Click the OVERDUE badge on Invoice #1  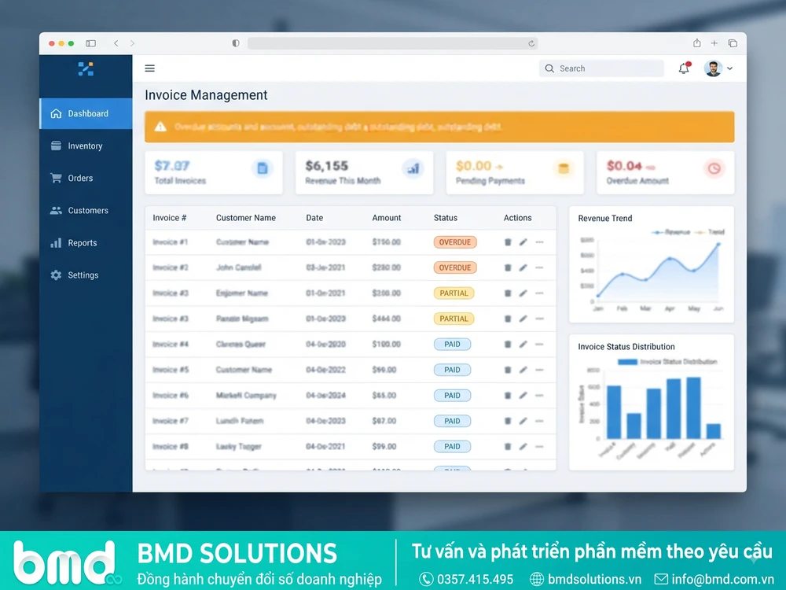click(x=454, y=242)
